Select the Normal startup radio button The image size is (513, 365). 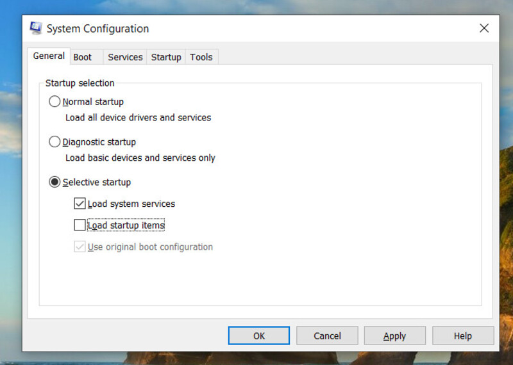[x=55, y=102]
